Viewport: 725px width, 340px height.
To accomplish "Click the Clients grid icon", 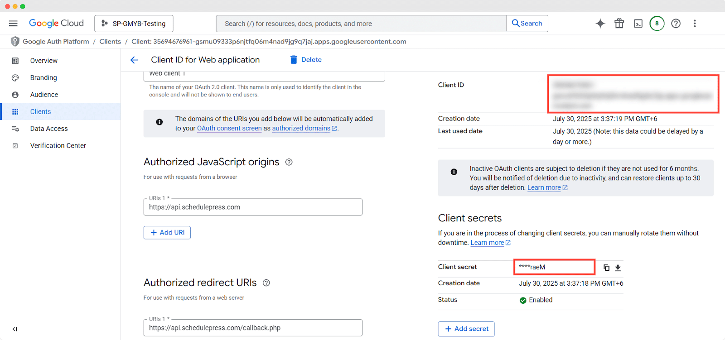I will (15, 112).
